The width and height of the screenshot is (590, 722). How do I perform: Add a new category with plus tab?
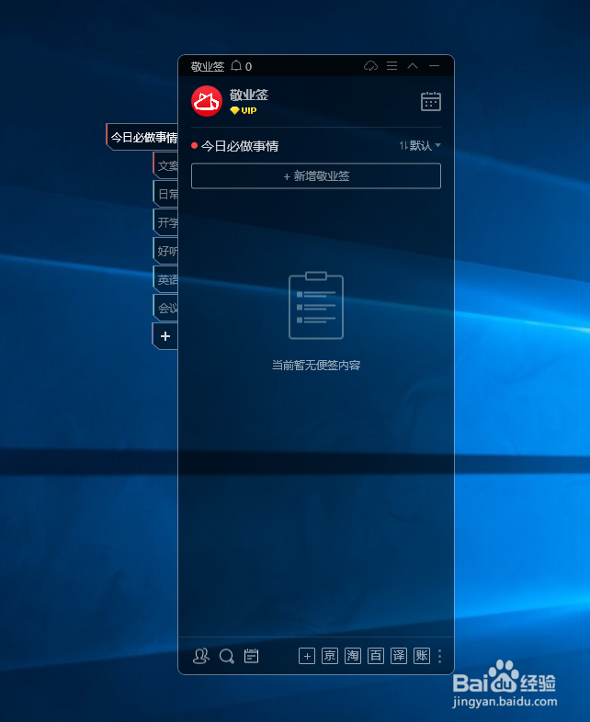coord(165,336)
